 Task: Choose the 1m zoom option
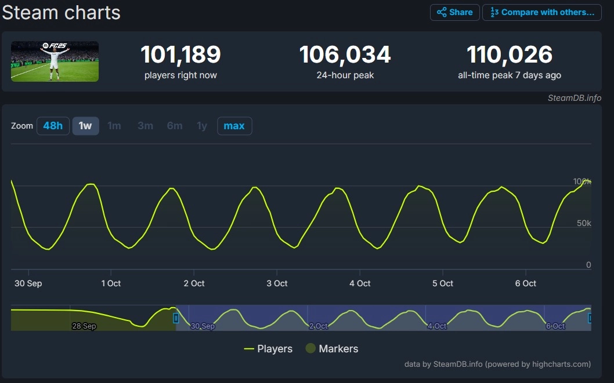coord(114,126)
